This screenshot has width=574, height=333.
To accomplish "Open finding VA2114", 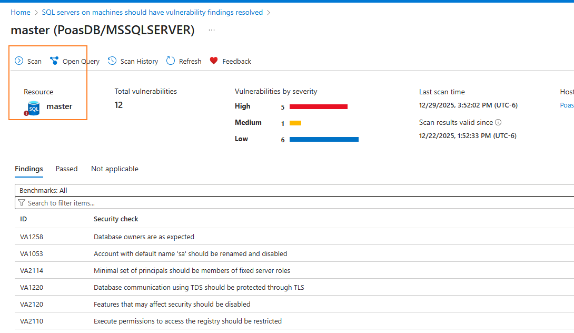I will click(x=32, y=271).
